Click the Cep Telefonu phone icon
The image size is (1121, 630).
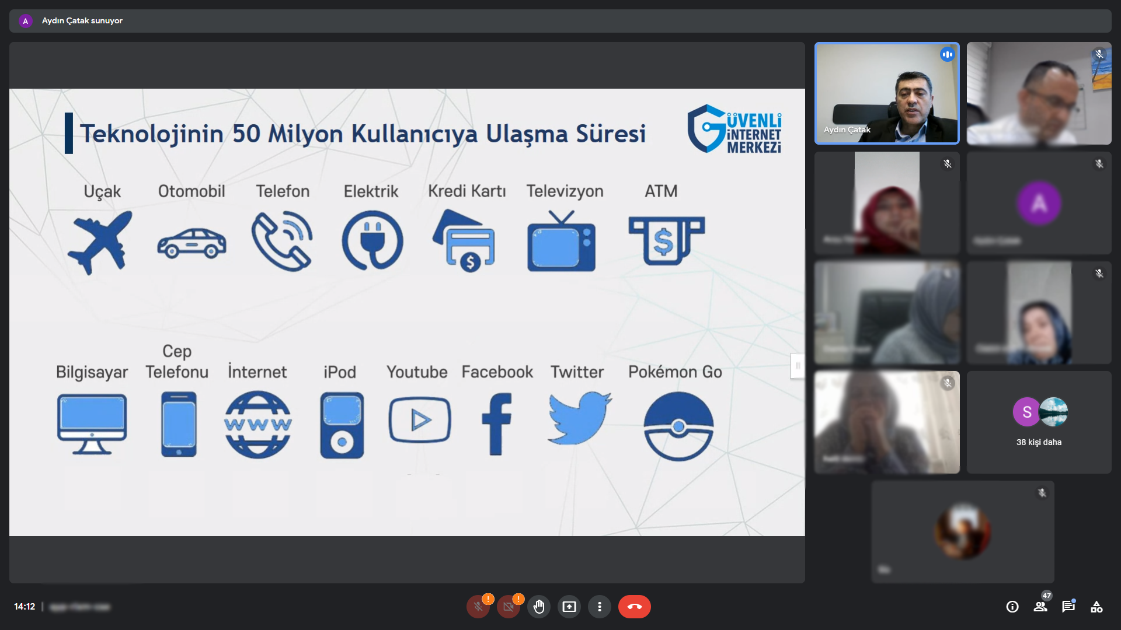[x=179, y=424]
